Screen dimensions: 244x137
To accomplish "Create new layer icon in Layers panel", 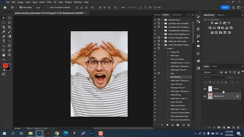I will [233, 127].
